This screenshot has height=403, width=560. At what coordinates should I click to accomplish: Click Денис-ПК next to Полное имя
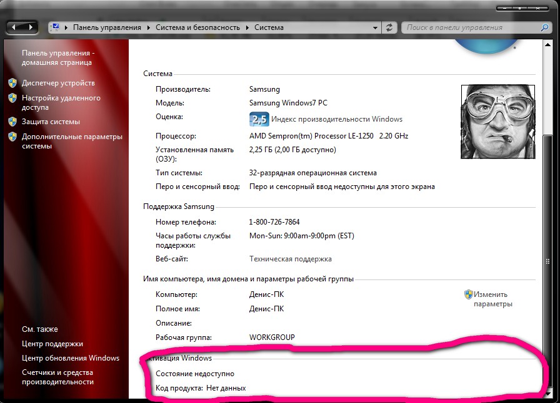click(x=266, y=309)
